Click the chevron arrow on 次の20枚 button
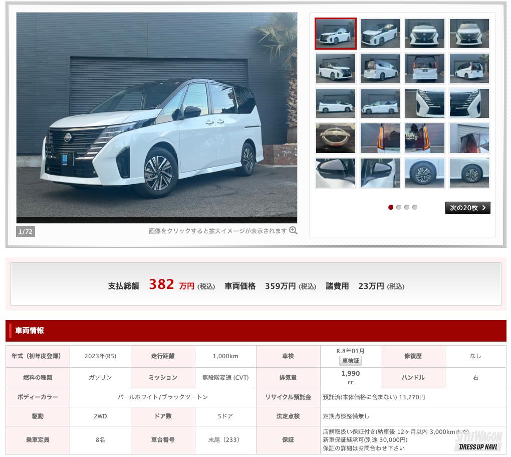The image size is (511, 457). (483, 208)
